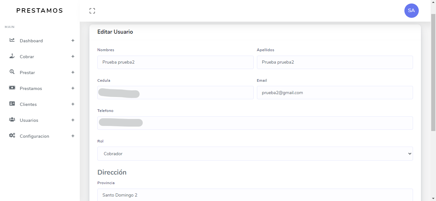This screenshot has height=201, width=436.
Task: Open the Prestamos sidebar section
Action: coord(40,88)
